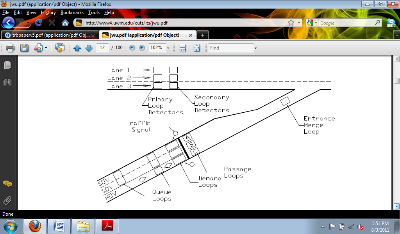400x234 pixels.
Task: Expand the zoom percentage dropdown
Action: 168,48
